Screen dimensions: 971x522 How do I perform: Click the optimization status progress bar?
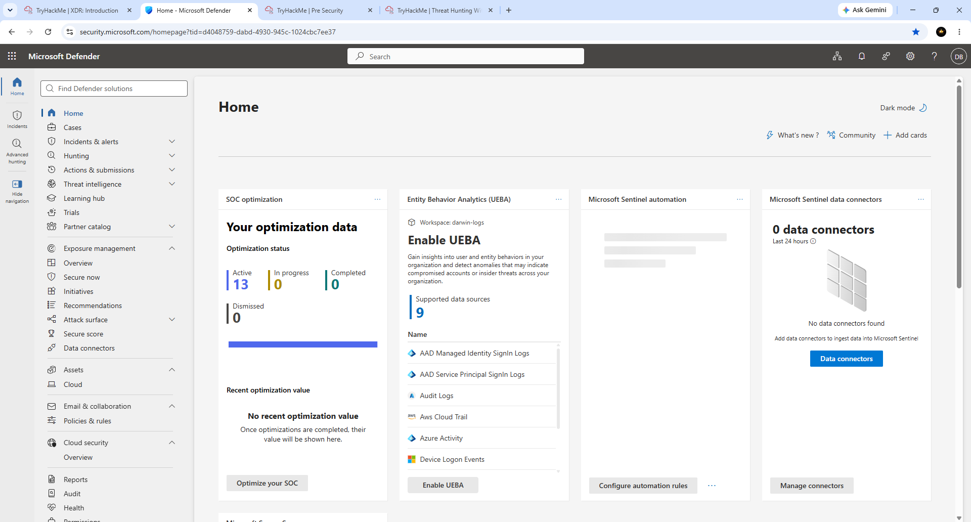click(x=303, y=344)
